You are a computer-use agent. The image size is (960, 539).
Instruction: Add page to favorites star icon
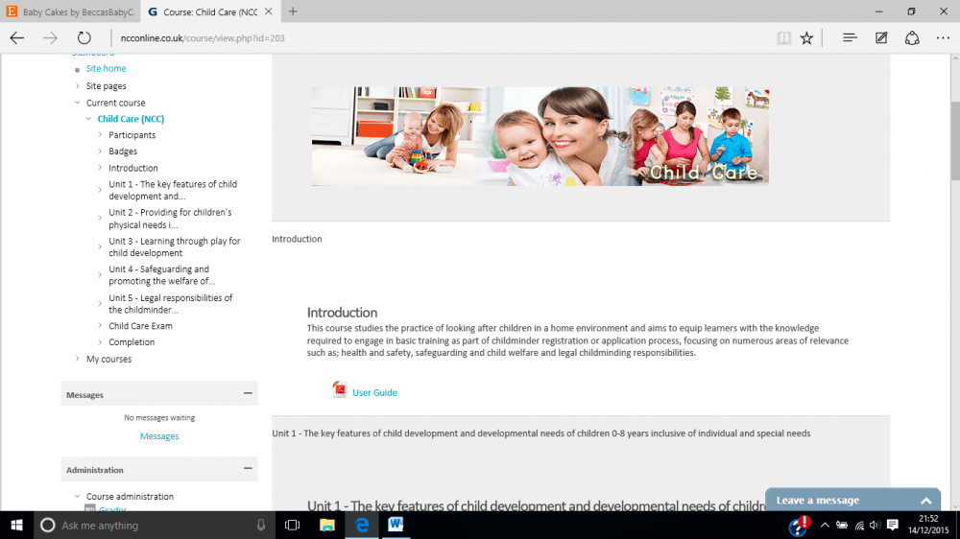(807, 38)
